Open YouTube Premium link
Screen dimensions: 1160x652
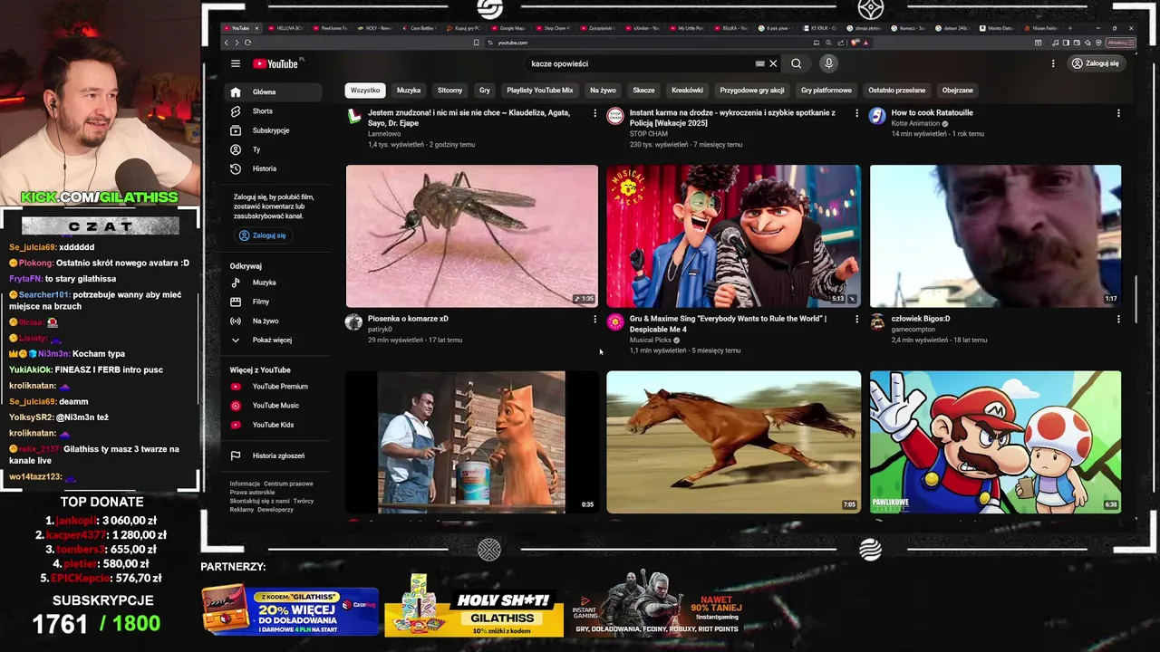click(x=273, y=386)
